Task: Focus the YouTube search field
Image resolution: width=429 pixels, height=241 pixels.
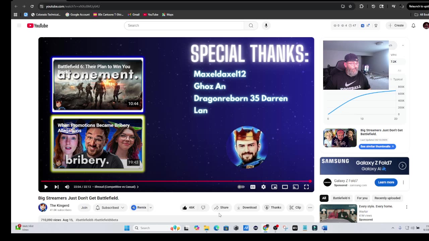Action: [x=184, y=25]
